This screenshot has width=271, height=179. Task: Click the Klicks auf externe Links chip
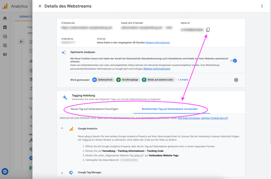point(158,80)
